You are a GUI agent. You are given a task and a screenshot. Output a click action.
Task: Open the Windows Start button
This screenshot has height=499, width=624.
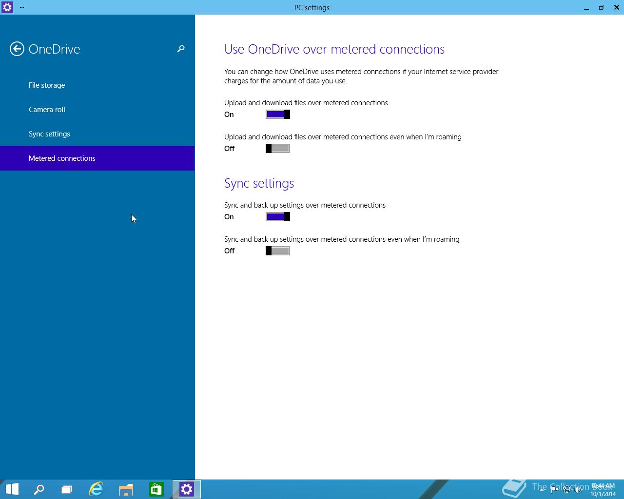[12, 489]
